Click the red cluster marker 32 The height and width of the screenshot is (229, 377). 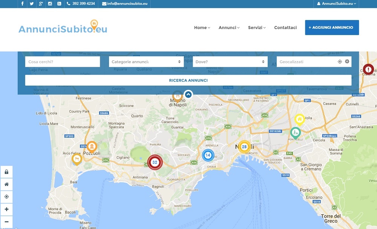point(155,162)
